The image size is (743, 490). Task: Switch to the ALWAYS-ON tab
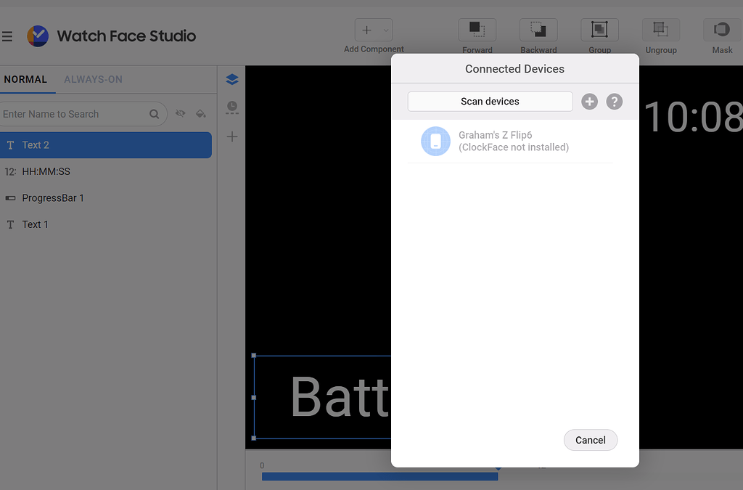pos(92,79)
